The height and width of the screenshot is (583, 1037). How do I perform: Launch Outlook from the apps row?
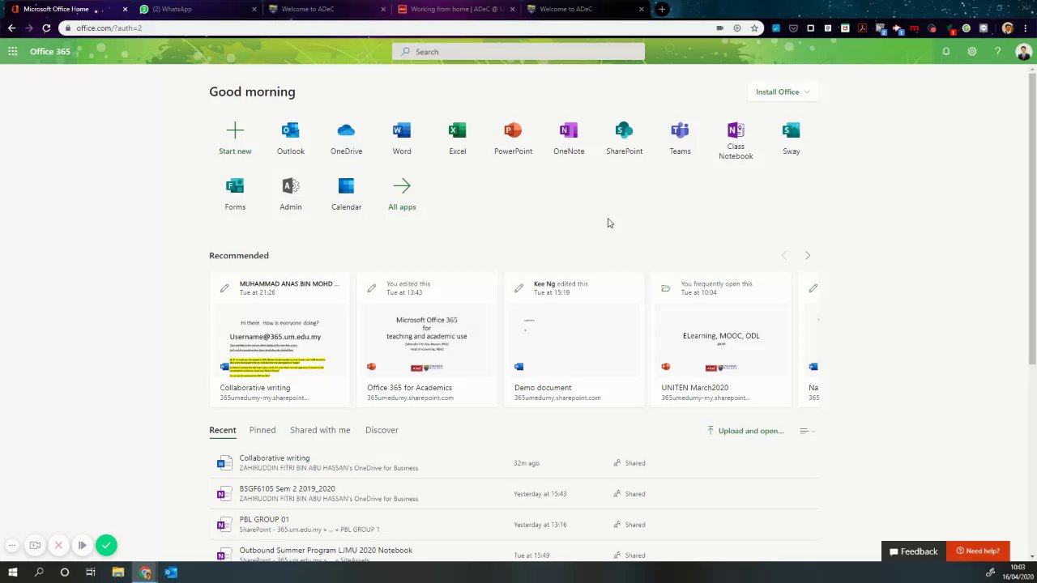point(290,138)
